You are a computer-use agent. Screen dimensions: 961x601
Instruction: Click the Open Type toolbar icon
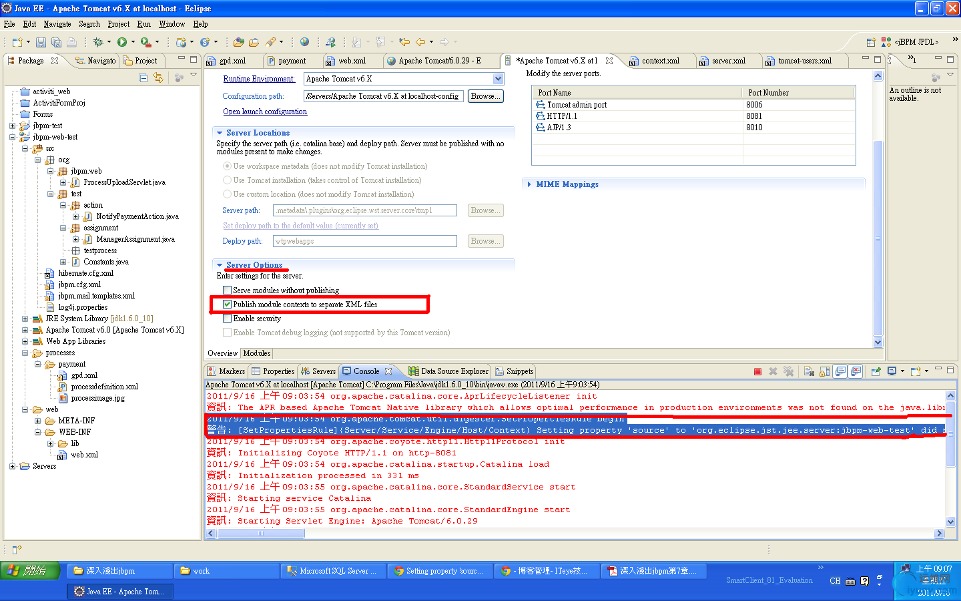coord(239,42)
